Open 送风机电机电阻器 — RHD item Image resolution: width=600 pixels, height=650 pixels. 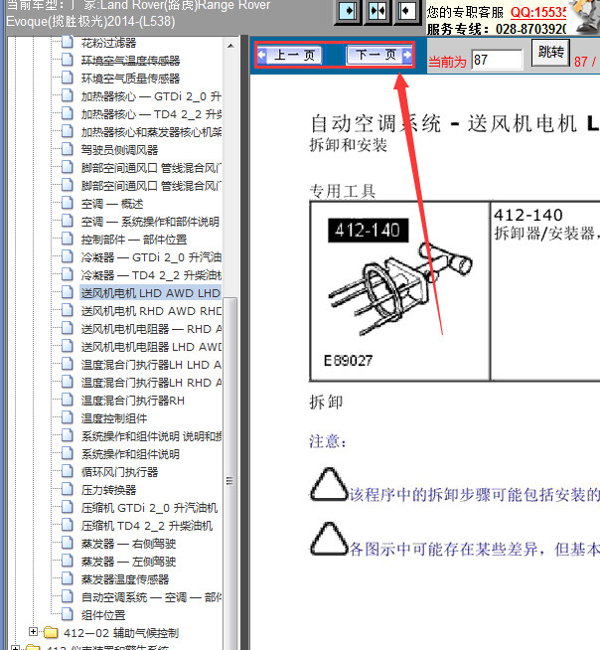point(151,329)
